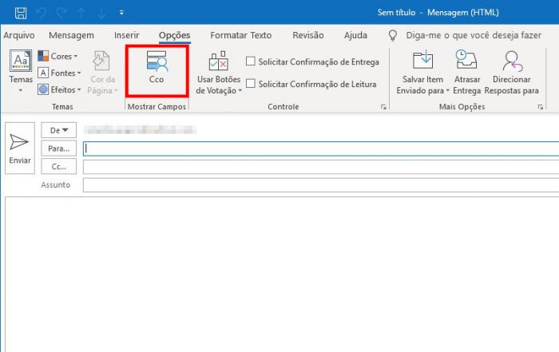Open the Cor da Página dropdown

click(102, 73)
